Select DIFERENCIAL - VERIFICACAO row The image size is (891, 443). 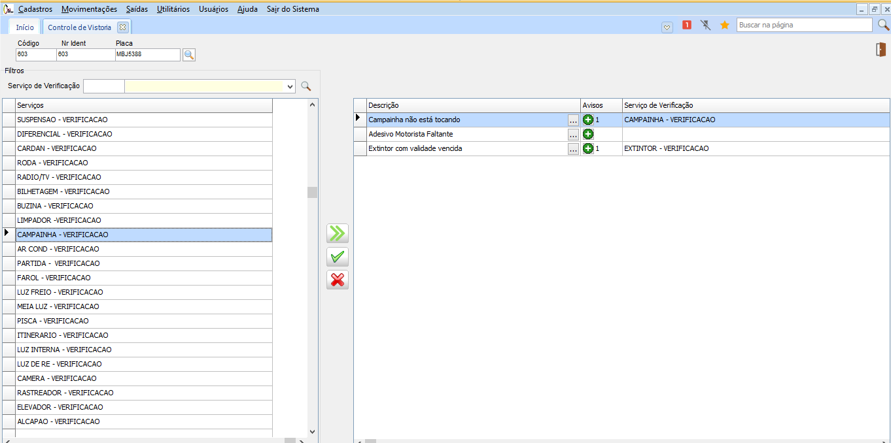coord(143,134)
